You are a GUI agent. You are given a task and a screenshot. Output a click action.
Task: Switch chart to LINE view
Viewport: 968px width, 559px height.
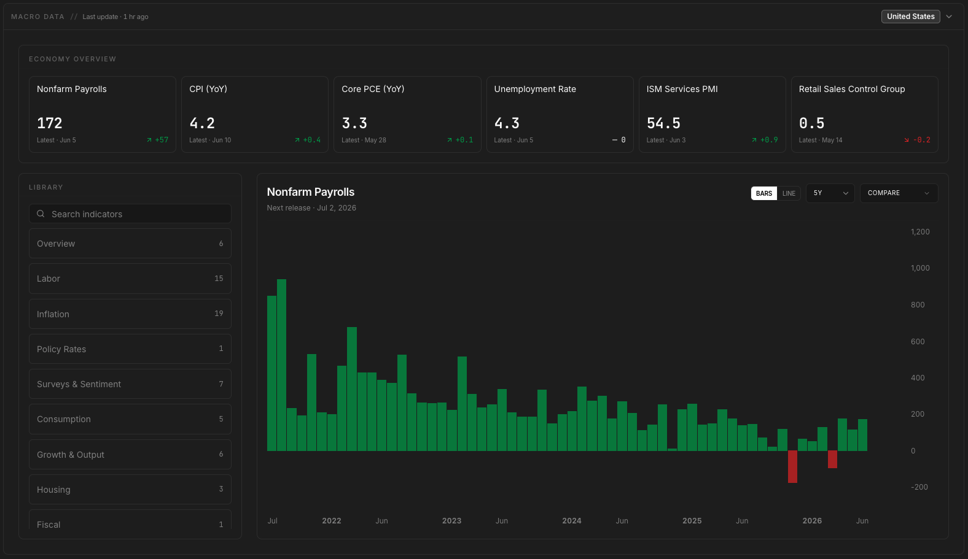pos(789,193)
